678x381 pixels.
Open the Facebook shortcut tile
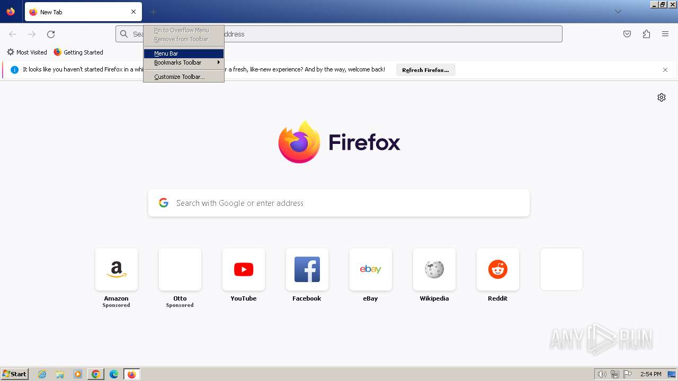tap(307, 269)
